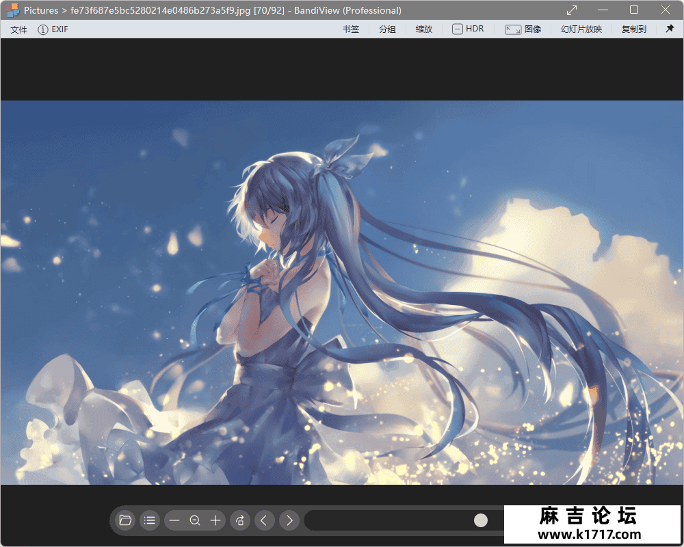Viewport: 684px width, 547px height.
Task: Open the 书签 bookmarks menu
Action: tap(351, 29)
